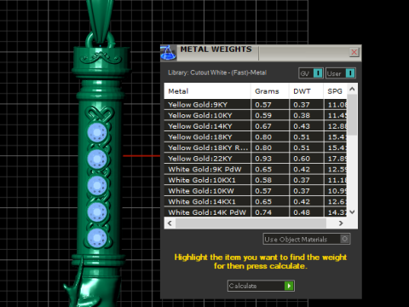This screenshot has height=307, width=409.
Task: Sort by the Metal column header
Action: click(x=207, y=91)
